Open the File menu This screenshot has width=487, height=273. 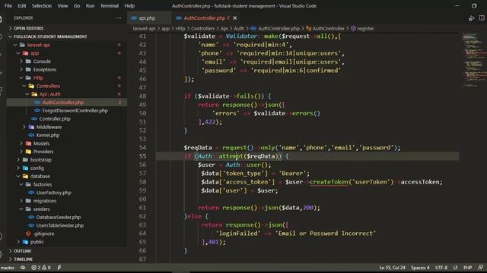pyautogui.click(x=8, y=5)
